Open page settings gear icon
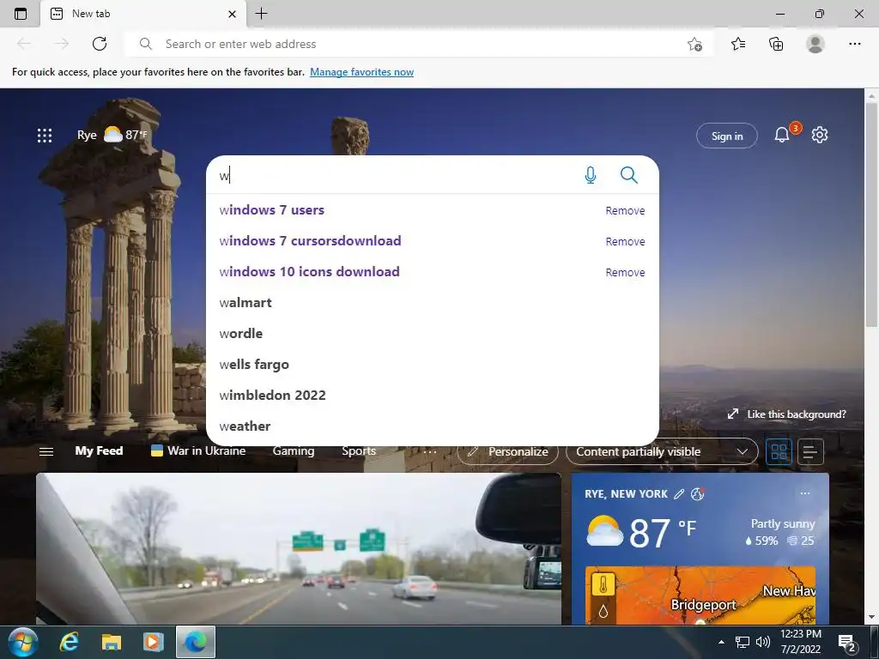Viewport: 879px width, 659px height. coord(820,135)
